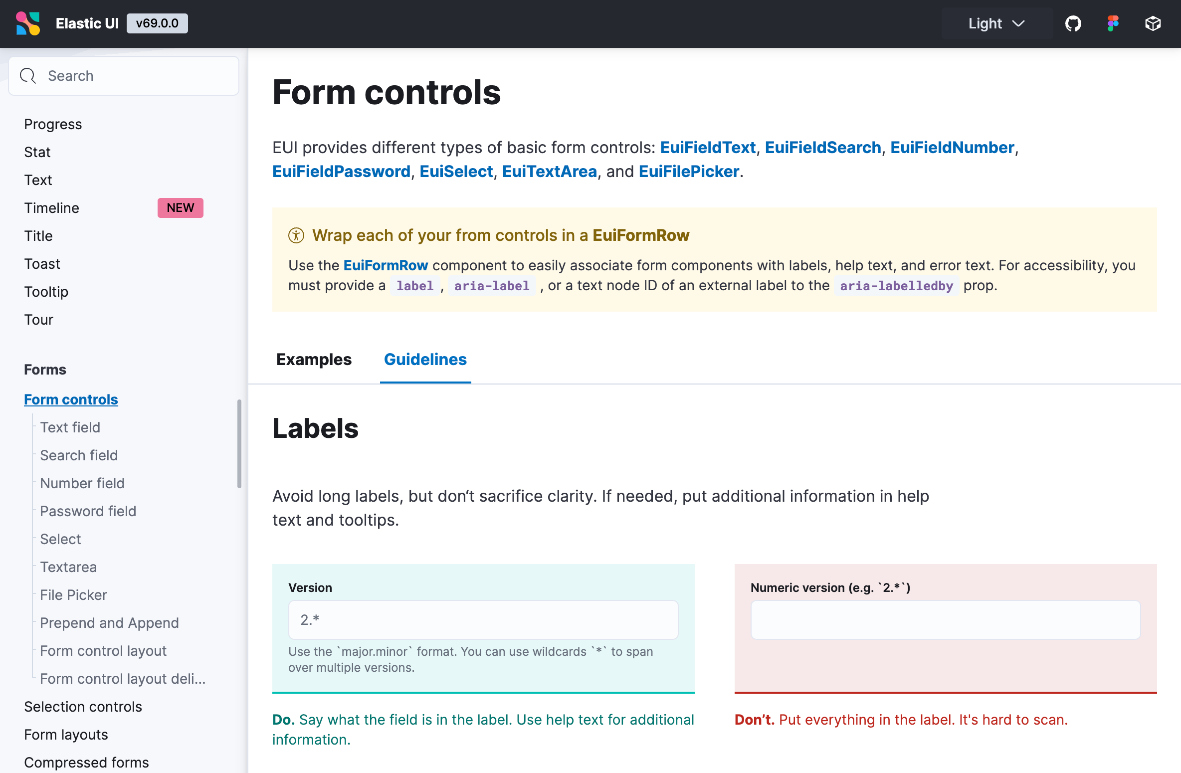Click the Version input field
This screenshot has width=1181, height=773.
[483, 620]
